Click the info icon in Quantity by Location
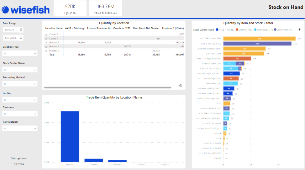 tap(181, 85)
